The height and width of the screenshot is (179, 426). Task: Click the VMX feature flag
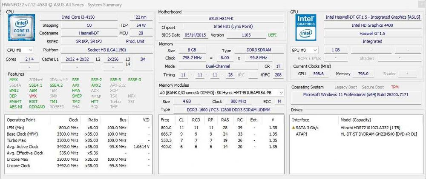tap(33, 96)
